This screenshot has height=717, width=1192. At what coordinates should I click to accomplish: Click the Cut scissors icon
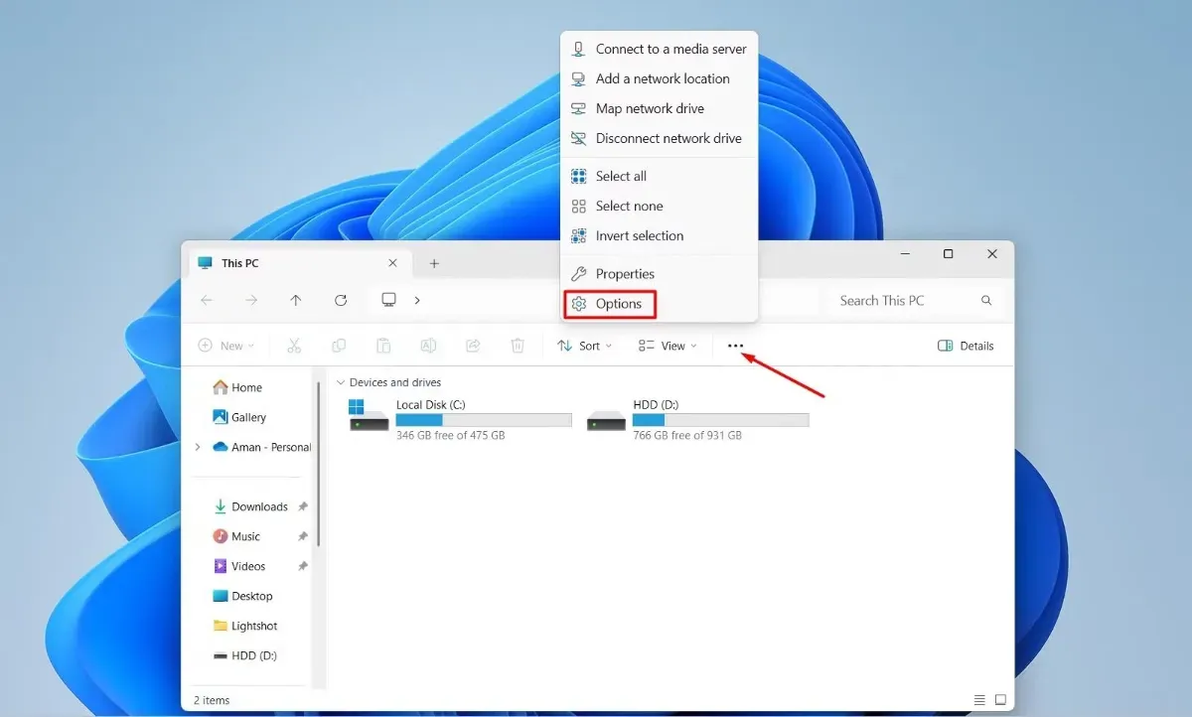[x=293, y=346]
